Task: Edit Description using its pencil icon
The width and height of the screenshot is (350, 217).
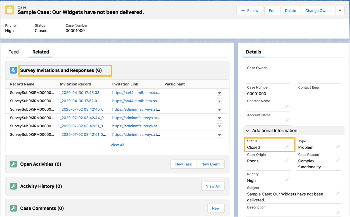Action: click(338, 212)
